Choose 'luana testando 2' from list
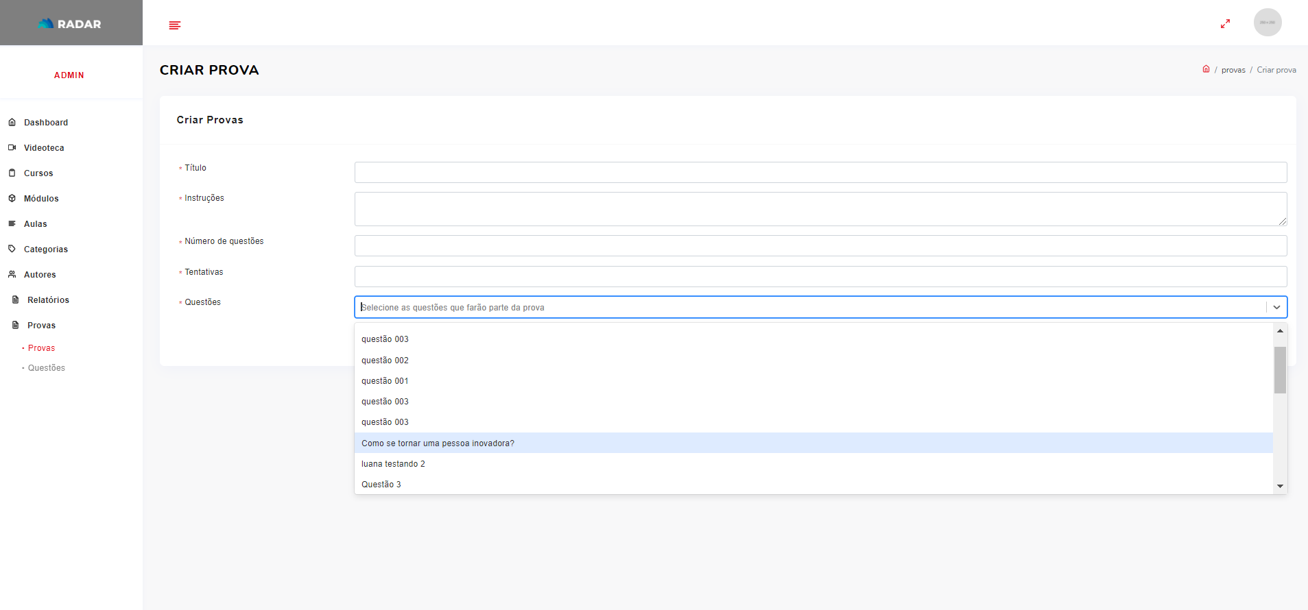The height and width of the screenshot is (610, 1308). coord(393,464)
